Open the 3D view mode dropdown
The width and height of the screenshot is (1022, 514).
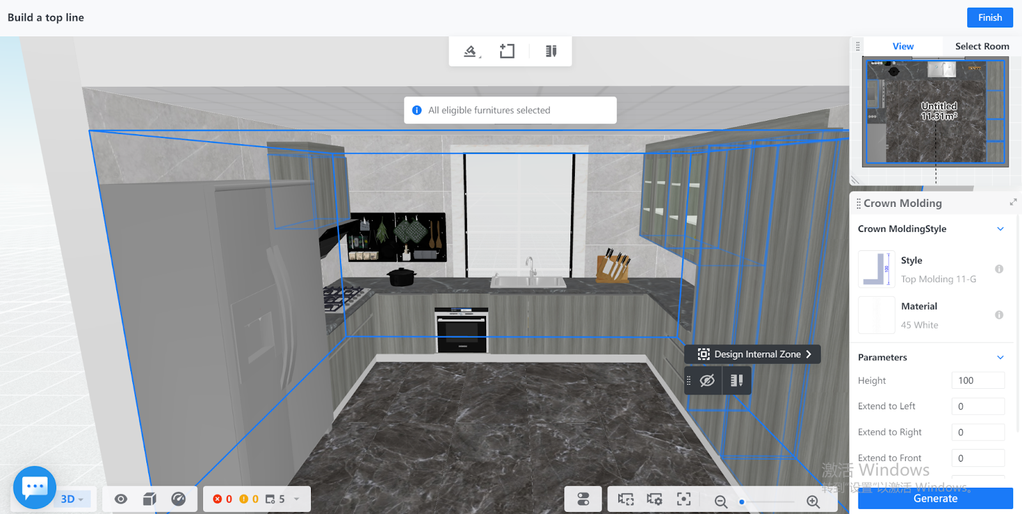click(x=73, y=499)
